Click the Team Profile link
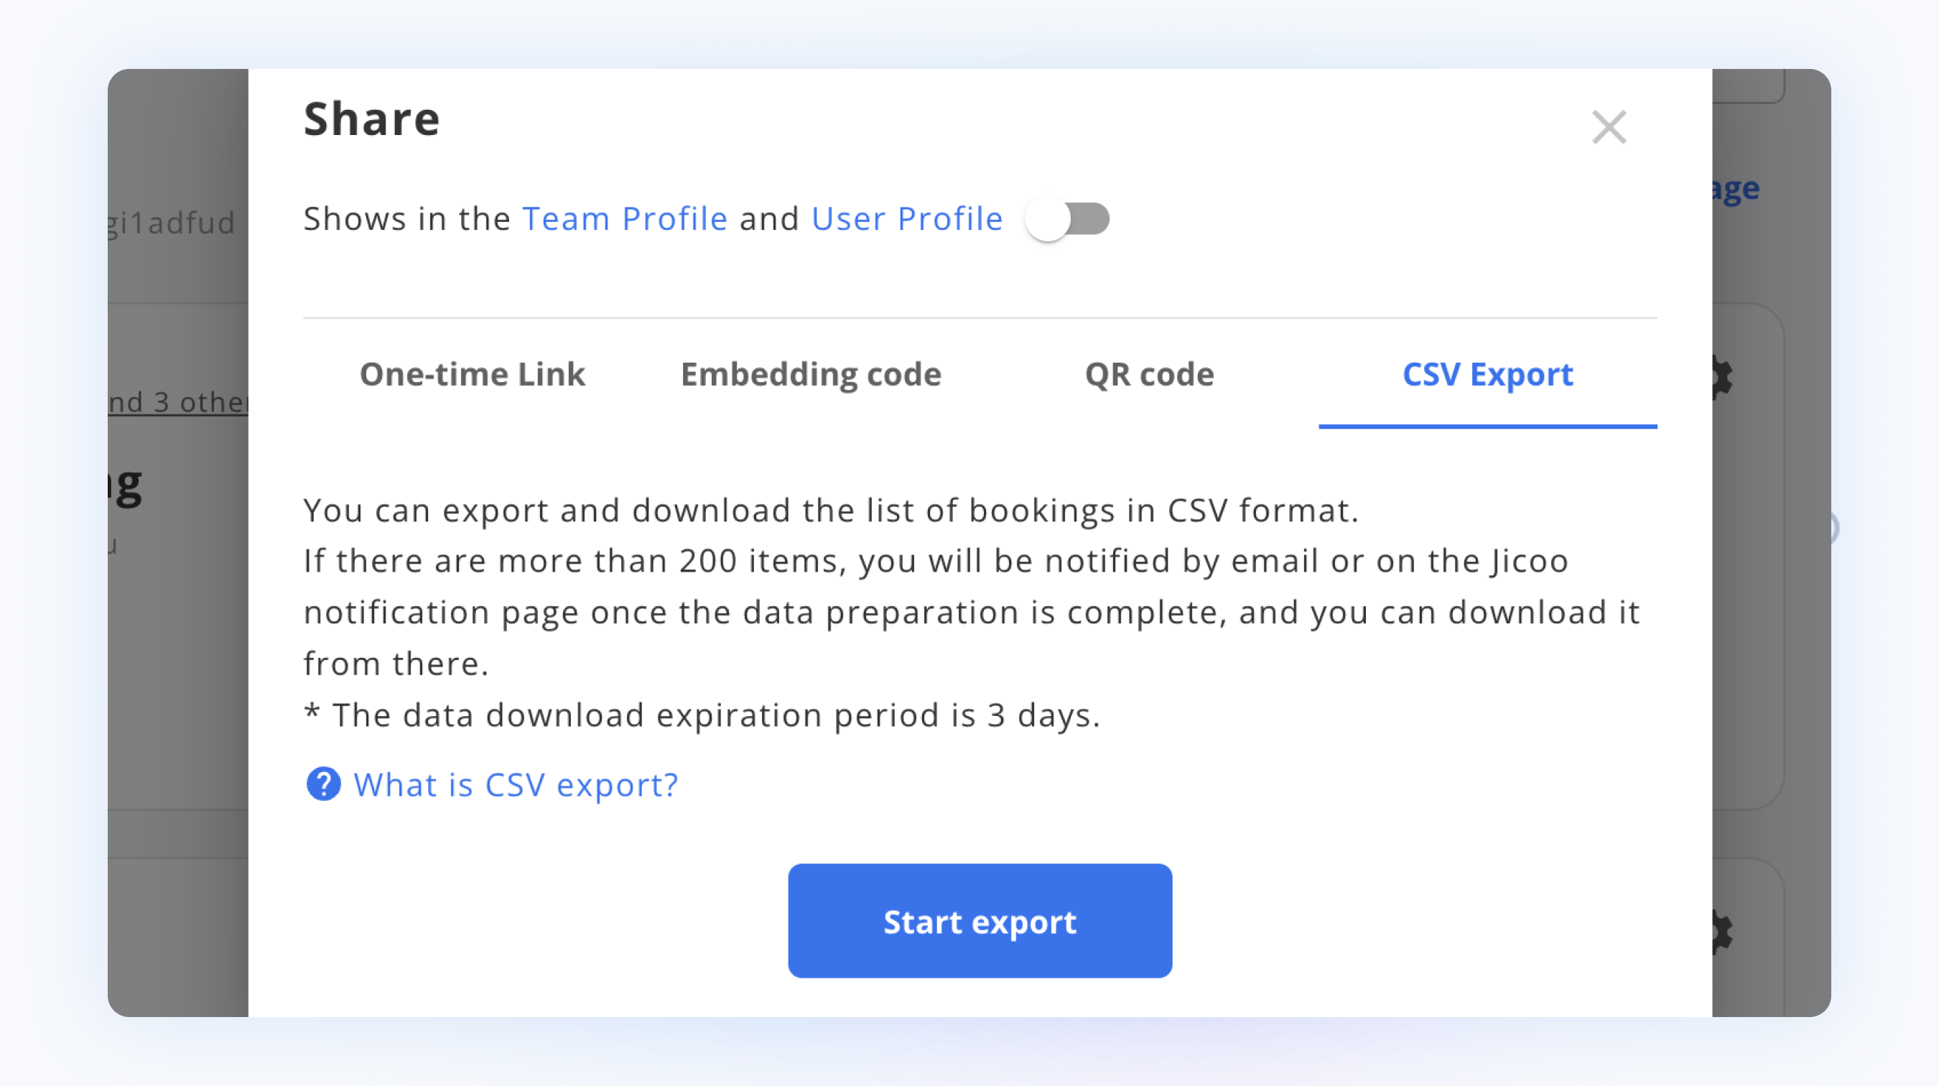Image resolution: width=1939 pixels, height=1086 pixels. pyautogui.click(x=625, y=217)
